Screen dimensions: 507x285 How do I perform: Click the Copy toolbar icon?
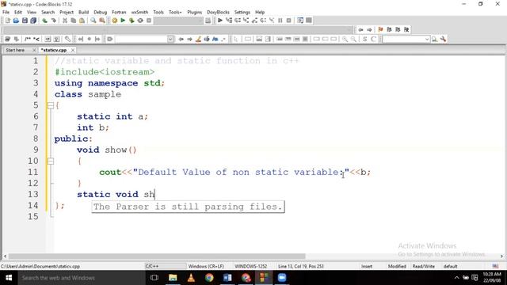[74, 21]
